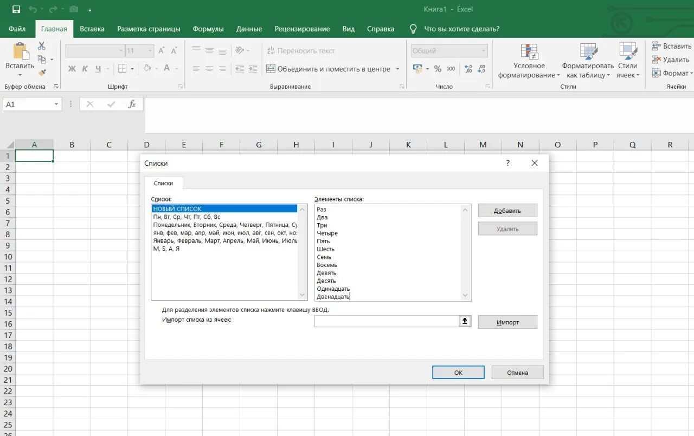Toggle Underline formatting (Ч)
Screen dimensions: 694x436
pos(98,69)
